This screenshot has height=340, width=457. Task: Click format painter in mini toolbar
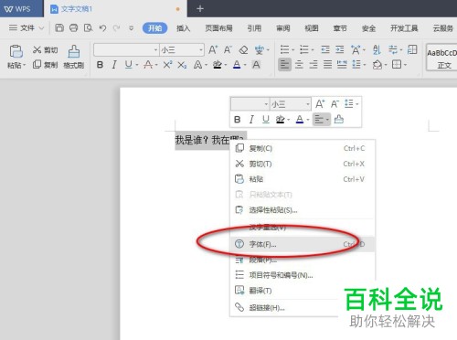339,119
